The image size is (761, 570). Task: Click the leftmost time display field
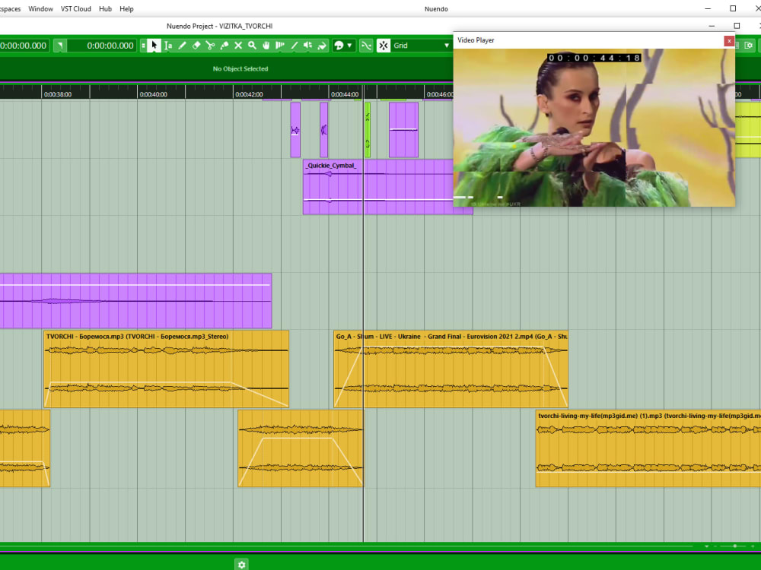[x=24, y=46]
